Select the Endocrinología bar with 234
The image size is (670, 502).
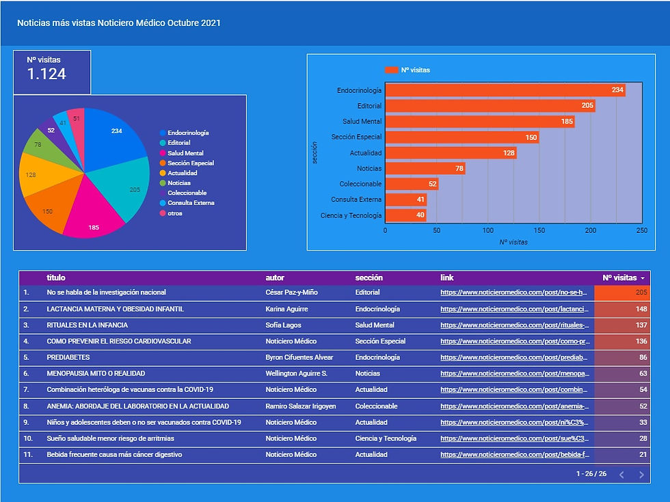pyautogui.click(x=505, y=90)
